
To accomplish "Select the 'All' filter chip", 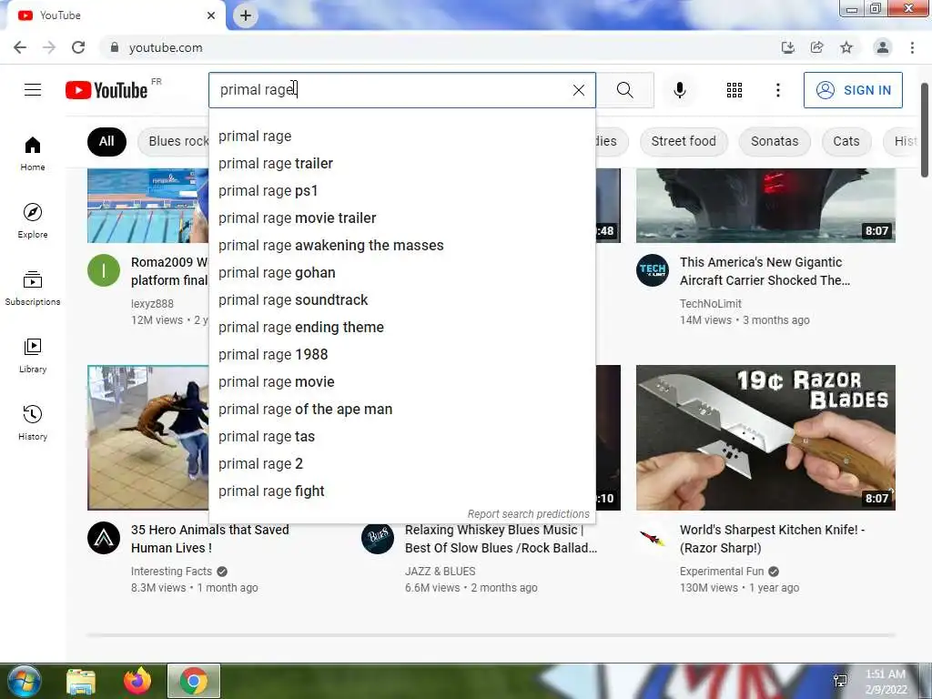I will tap(106, 141).
